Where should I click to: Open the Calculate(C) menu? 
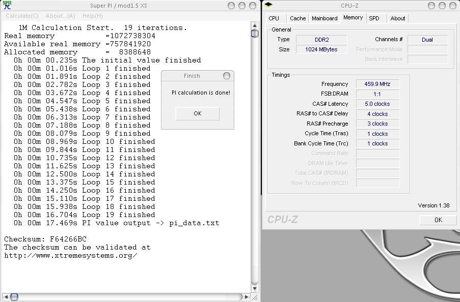pyautogui.click(x=22, y=16)
